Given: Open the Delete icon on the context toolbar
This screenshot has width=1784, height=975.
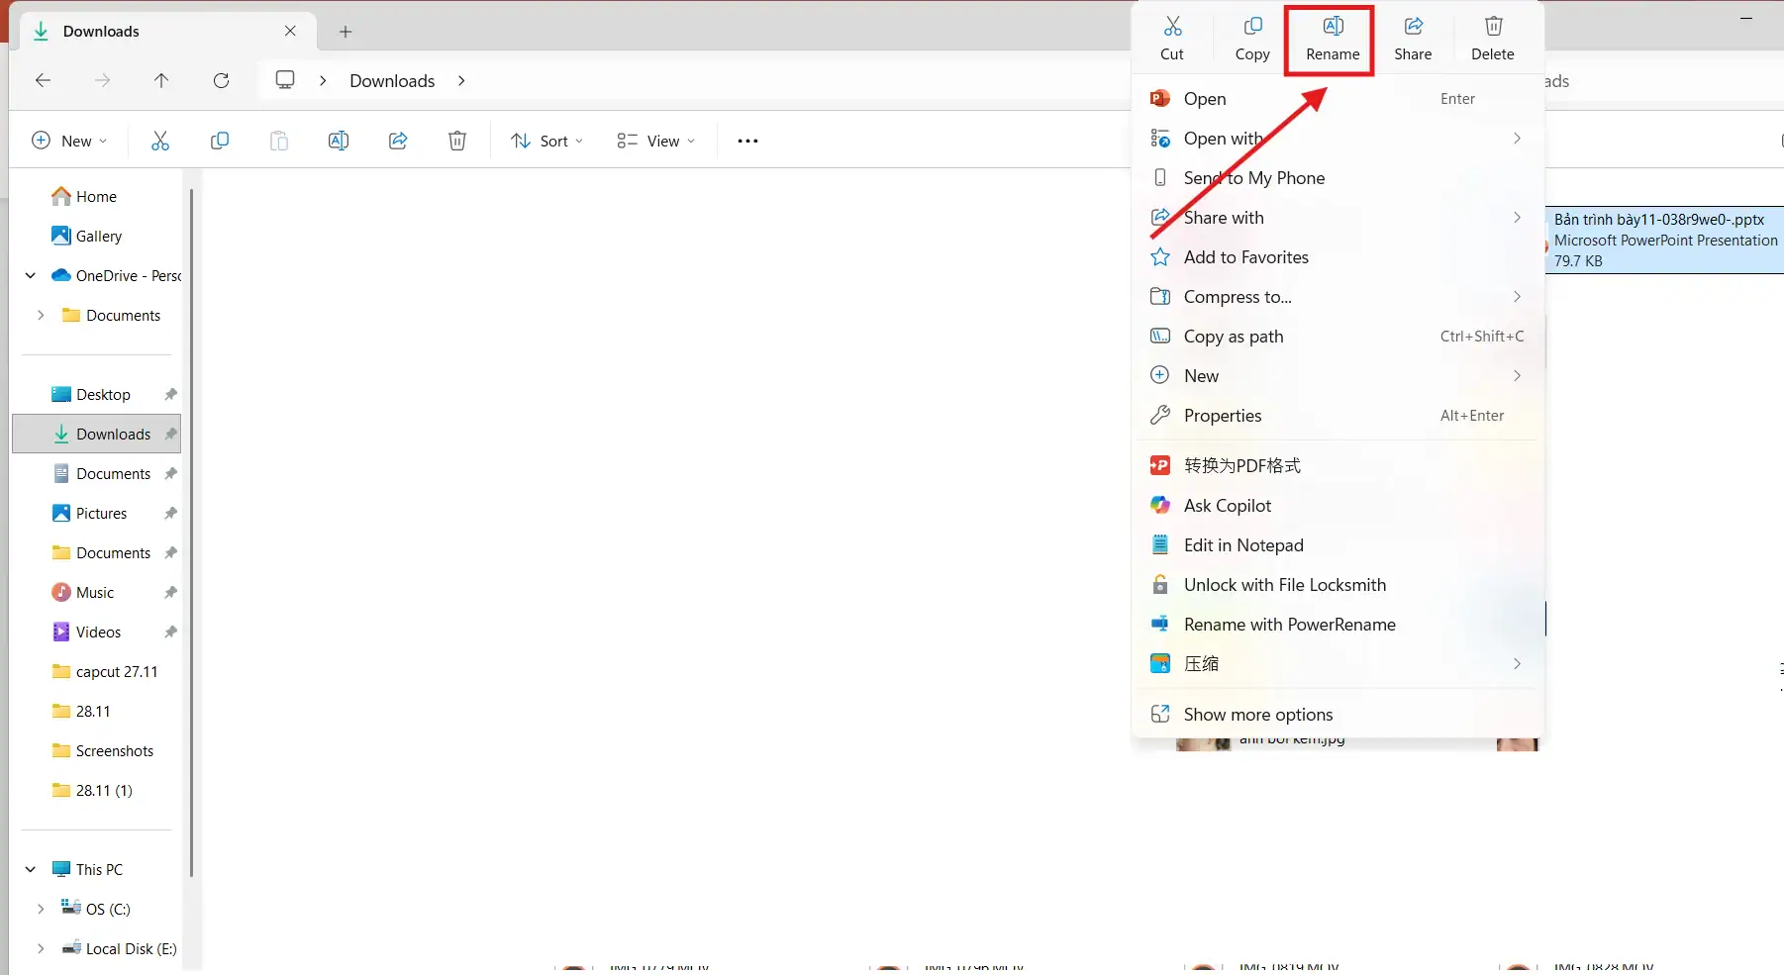Looking at the screenshot, I should (1492, 38).
